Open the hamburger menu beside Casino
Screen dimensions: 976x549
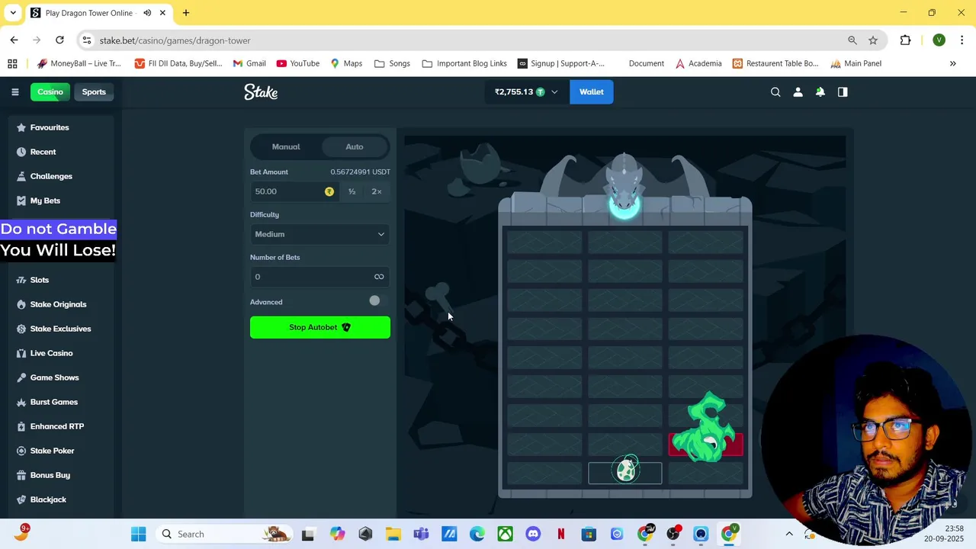pyautogui.click(x=14, y=92)
